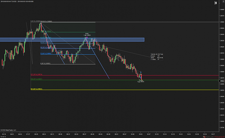The height and width of the screenshot is (138, 225).
Task: Click the 24800 label on price axis
Action: coord(222,121)
